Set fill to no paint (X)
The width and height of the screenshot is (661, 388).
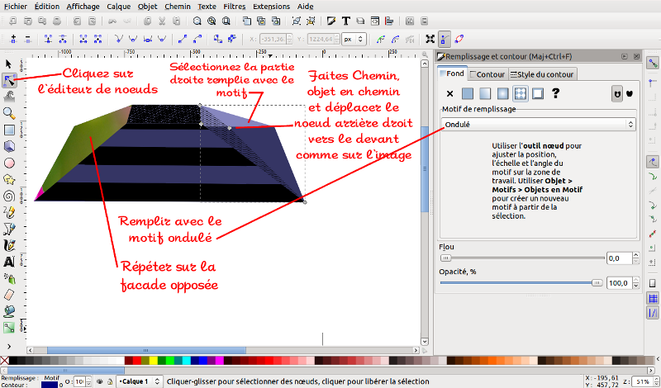pyautogui.click(x=449, y=94)
